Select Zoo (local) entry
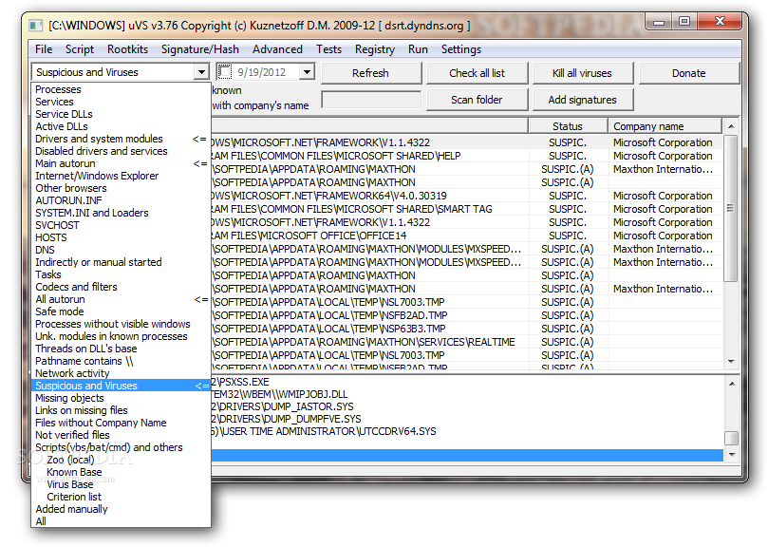 pyautogui.click(x=121, y=460)
